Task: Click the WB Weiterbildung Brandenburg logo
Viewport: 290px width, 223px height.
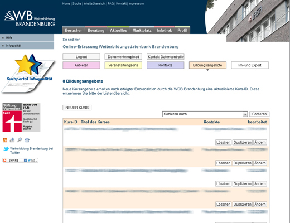Action: point(30,18)
